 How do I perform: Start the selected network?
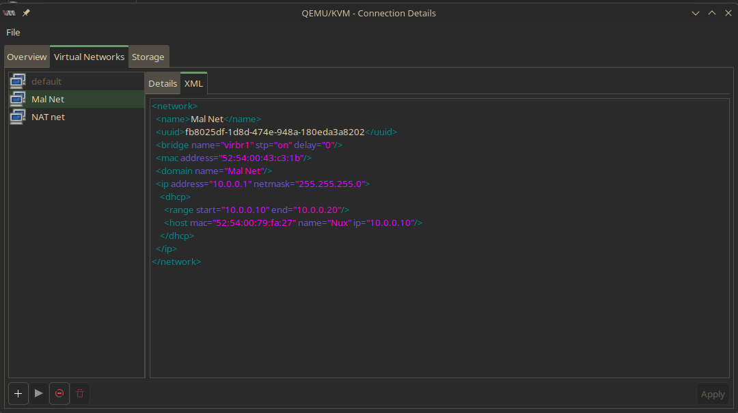(x=38, y=393)
